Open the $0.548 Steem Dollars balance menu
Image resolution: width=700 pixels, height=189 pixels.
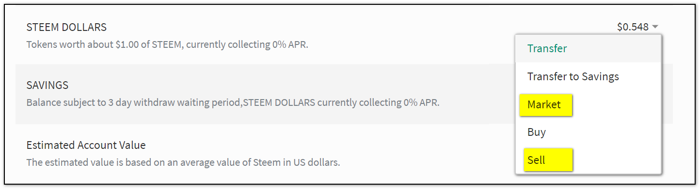point(633,27)
